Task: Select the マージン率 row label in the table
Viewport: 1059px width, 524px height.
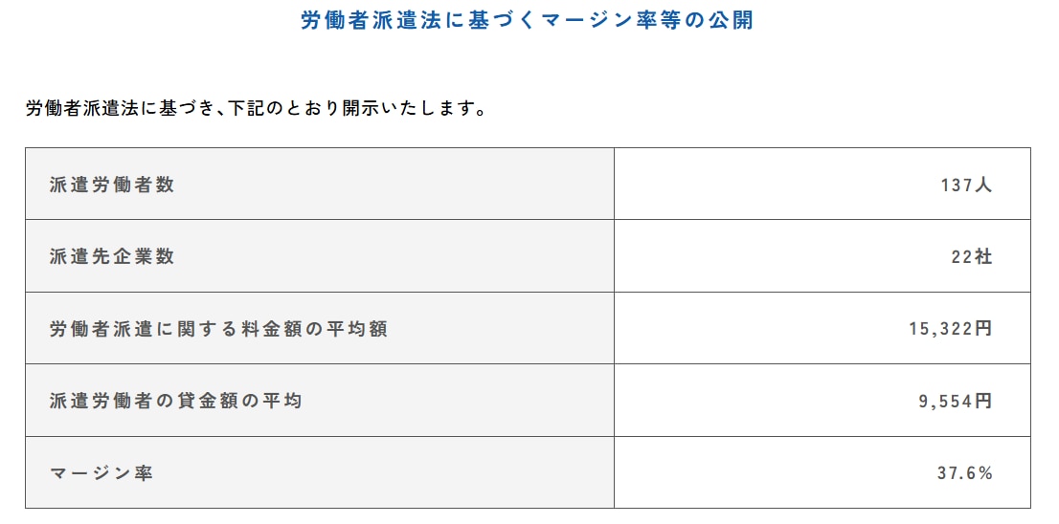Action: [101, 473]
